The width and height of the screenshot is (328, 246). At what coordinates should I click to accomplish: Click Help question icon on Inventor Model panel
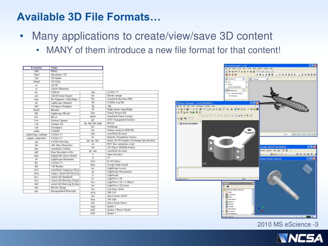[252, 184]
